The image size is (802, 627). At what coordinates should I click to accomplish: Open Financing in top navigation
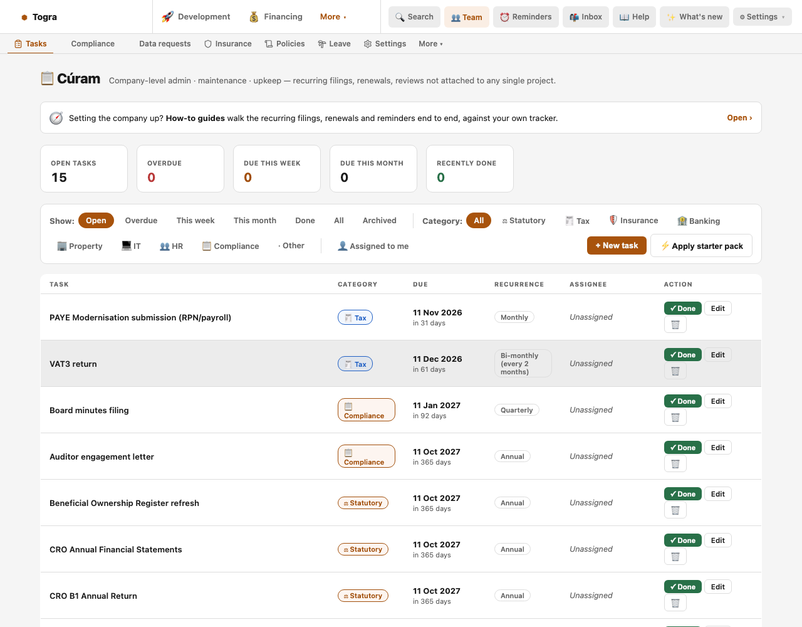click(276, 17)
